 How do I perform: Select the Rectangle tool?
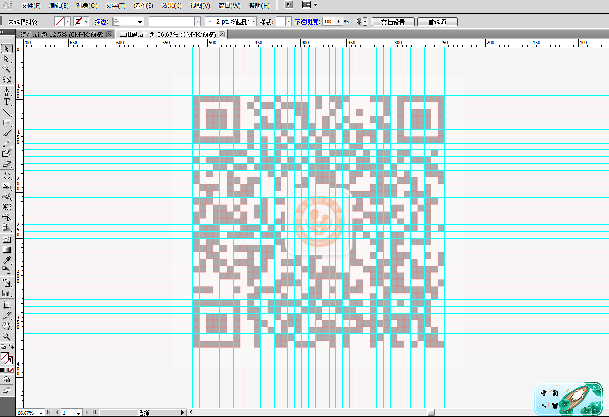click(x=7, y=123)
